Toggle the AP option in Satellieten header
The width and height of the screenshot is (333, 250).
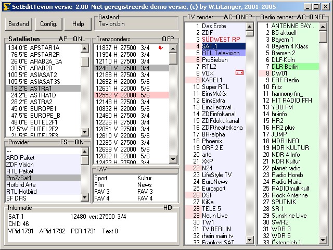(62, 39)
